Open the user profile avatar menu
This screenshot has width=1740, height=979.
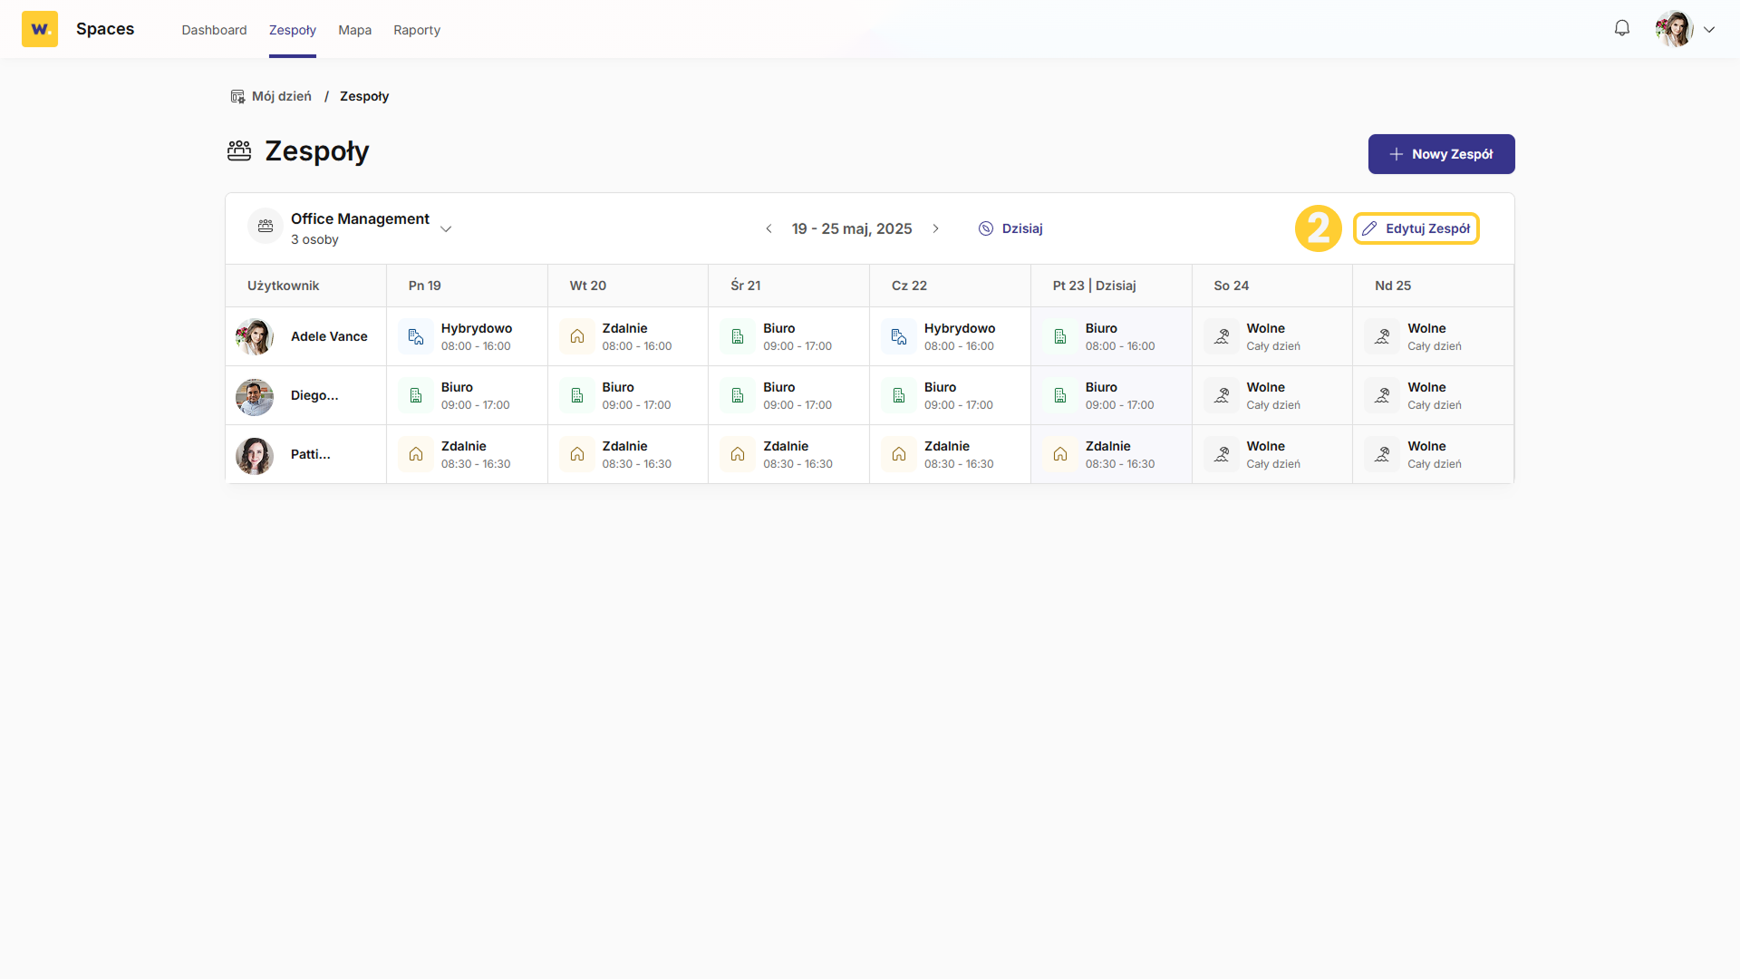point(1674,29)
